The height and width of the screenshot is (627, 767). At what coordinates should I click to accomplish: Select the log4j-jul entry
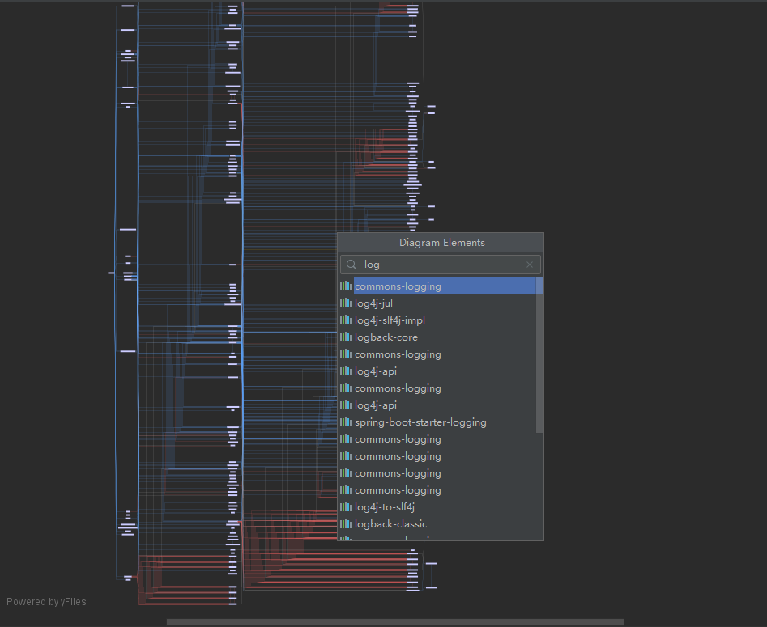[437, 303]
